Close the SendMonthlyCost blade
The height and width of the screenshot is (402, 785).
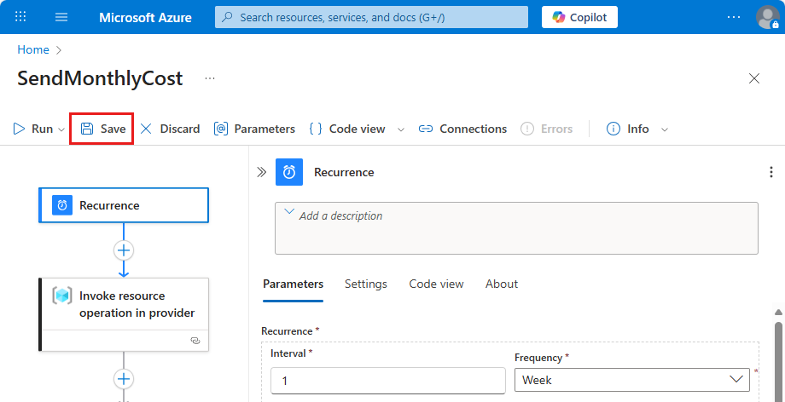754,78
